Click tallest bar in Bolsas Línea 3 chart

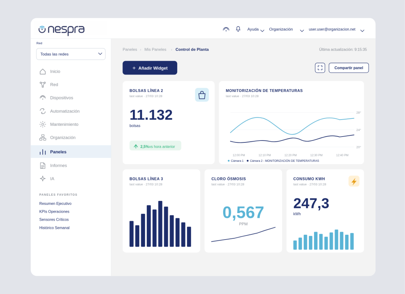coord(160,224)
